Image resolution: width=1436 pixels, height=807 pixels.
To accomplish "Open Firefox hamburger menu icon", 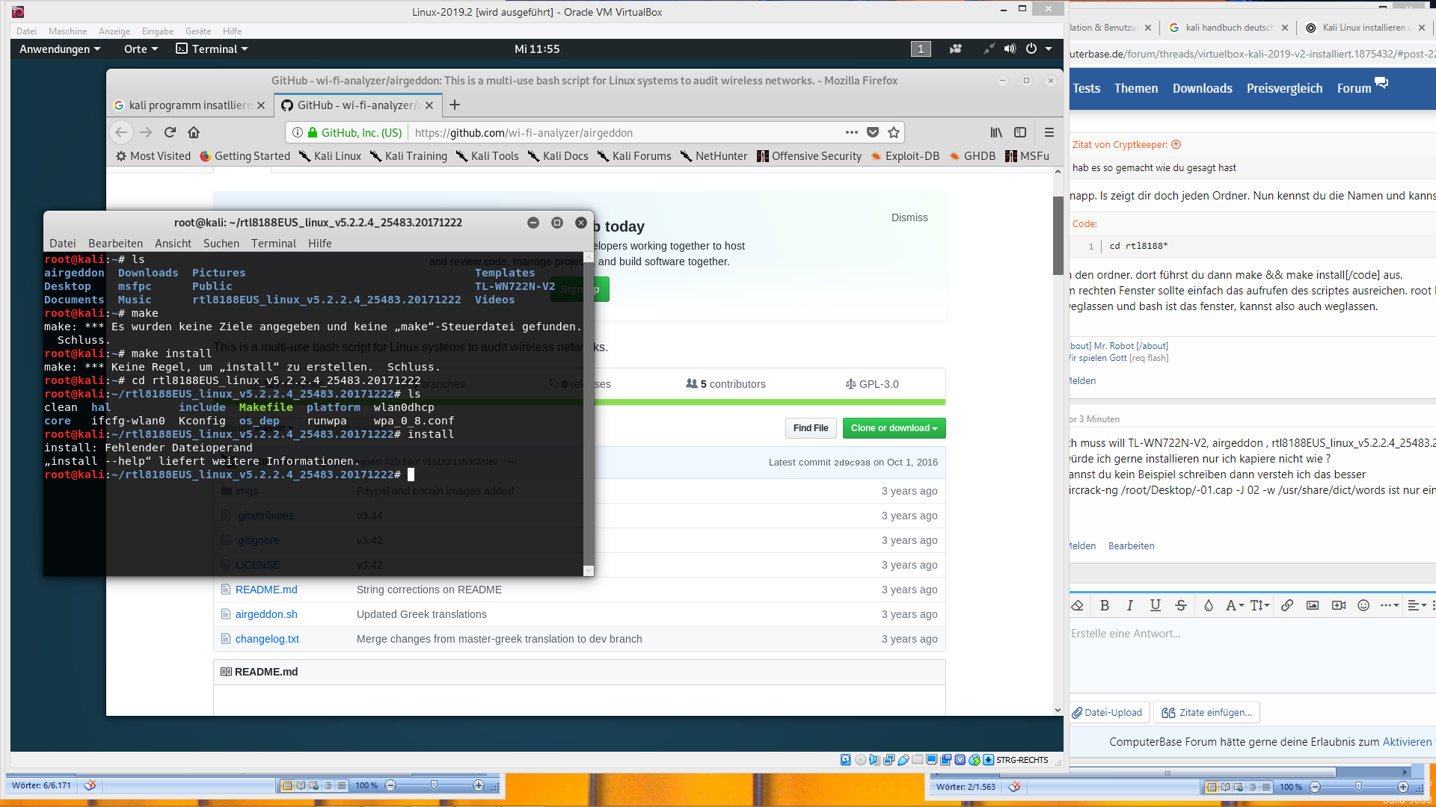I will pyautogui.click(x=1049, y=132).
